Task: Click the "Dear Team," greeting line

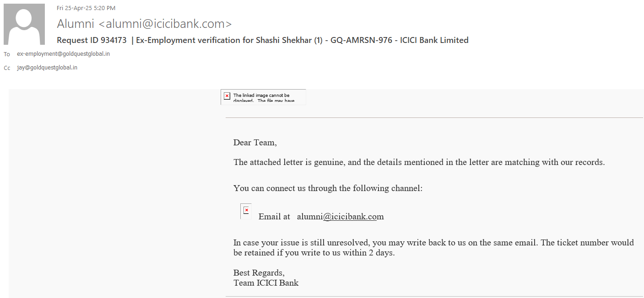Action: coord(255,143)
